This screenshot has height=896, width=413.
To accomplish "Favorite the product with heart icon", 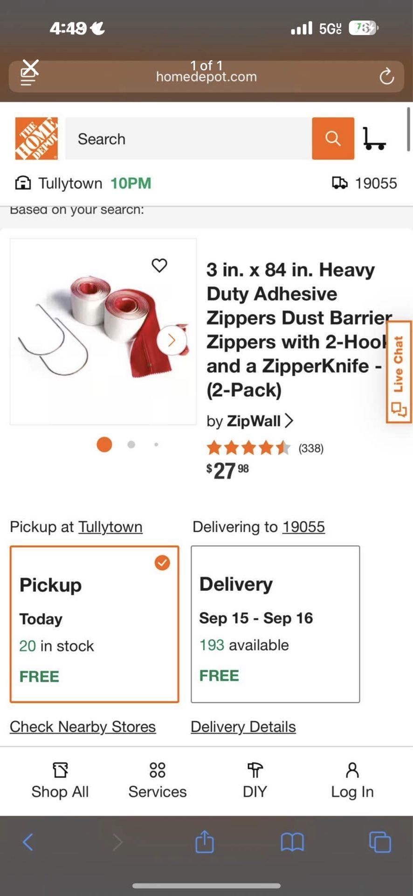I will point(159,266).
